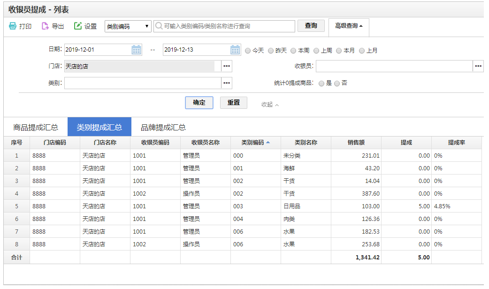Viewport: 489px width, 289px height.
Task: Click the 查询 search button
Action: pyautogui.click(x=311, y=26)
